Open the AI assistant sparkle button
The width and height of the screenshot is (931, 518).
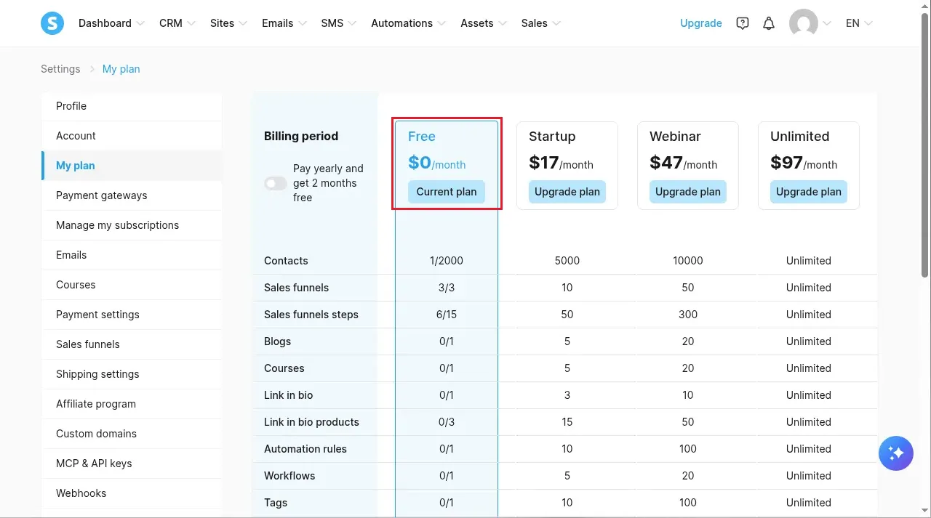tap(896, 453)
